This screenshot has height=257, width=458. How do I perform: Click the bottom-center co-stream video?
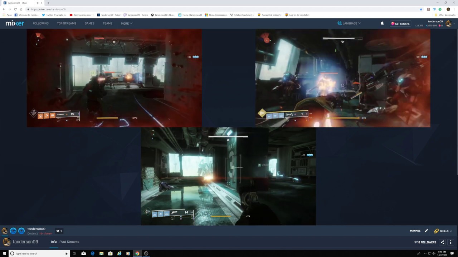(x=228, y=176)
